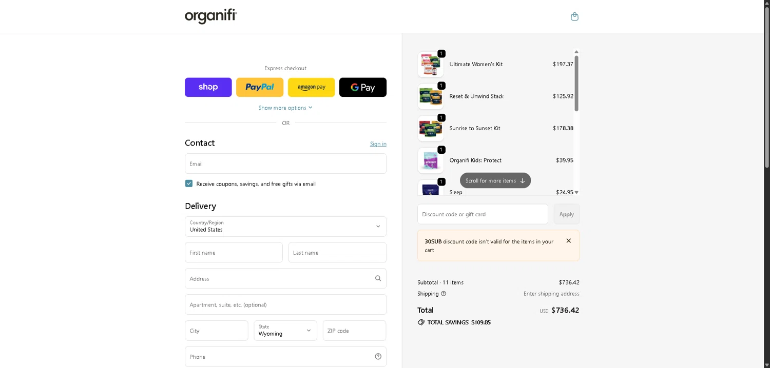Viewport: 770px width, 368px height.
Task: Click the Shipping info question icon
Action: [x=444, y=294]
